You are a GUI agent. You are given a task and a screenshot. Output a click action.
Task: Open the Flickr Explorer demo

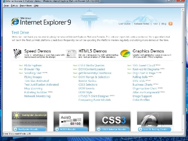tap(33, 66)
